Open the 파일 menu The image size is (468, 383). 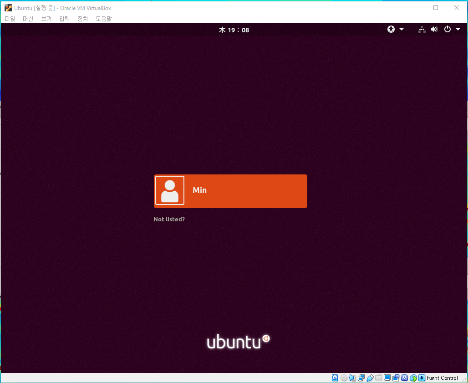tap(10, 19)
